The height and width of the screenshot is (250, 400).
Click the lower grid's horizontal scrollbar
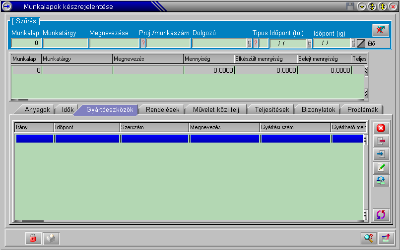tap(189, 221)
